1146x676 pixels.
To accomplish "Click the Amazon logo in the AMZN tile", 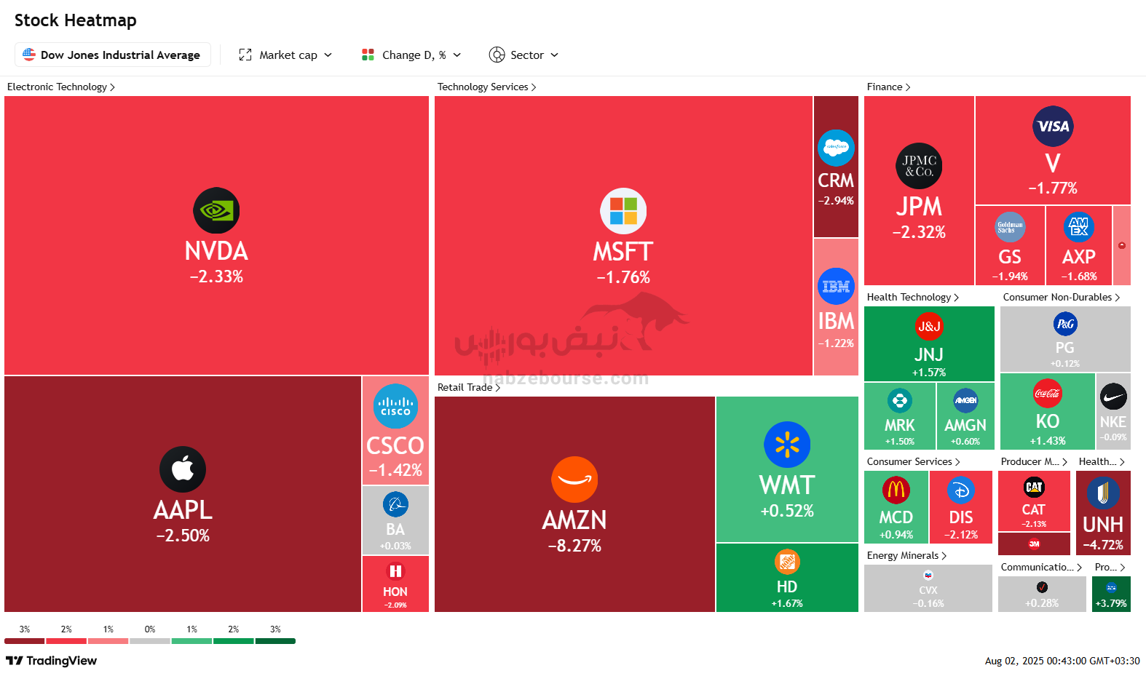I will [574, 480].
